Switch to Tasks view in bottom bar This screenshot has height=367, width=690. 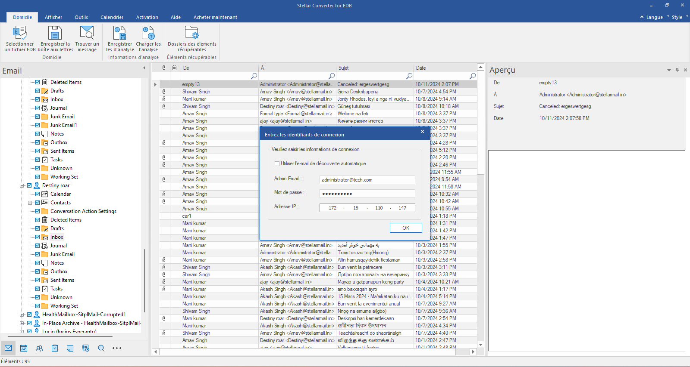coord(55,348)
